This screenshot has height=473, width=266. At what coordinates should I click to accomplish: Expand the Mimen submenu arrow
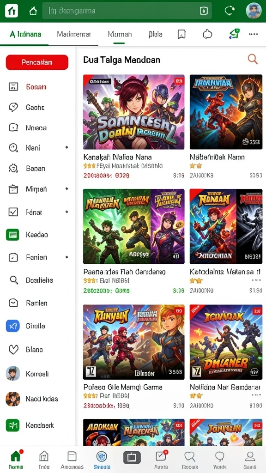66,189
